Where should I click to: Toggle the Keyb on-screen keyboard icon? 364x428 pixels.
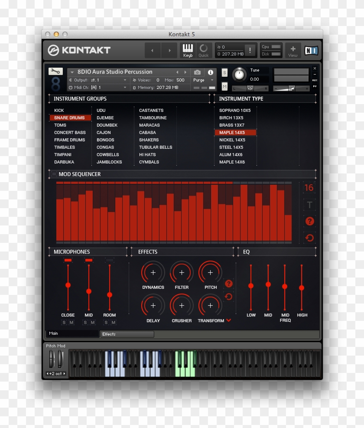click(188, 50)
